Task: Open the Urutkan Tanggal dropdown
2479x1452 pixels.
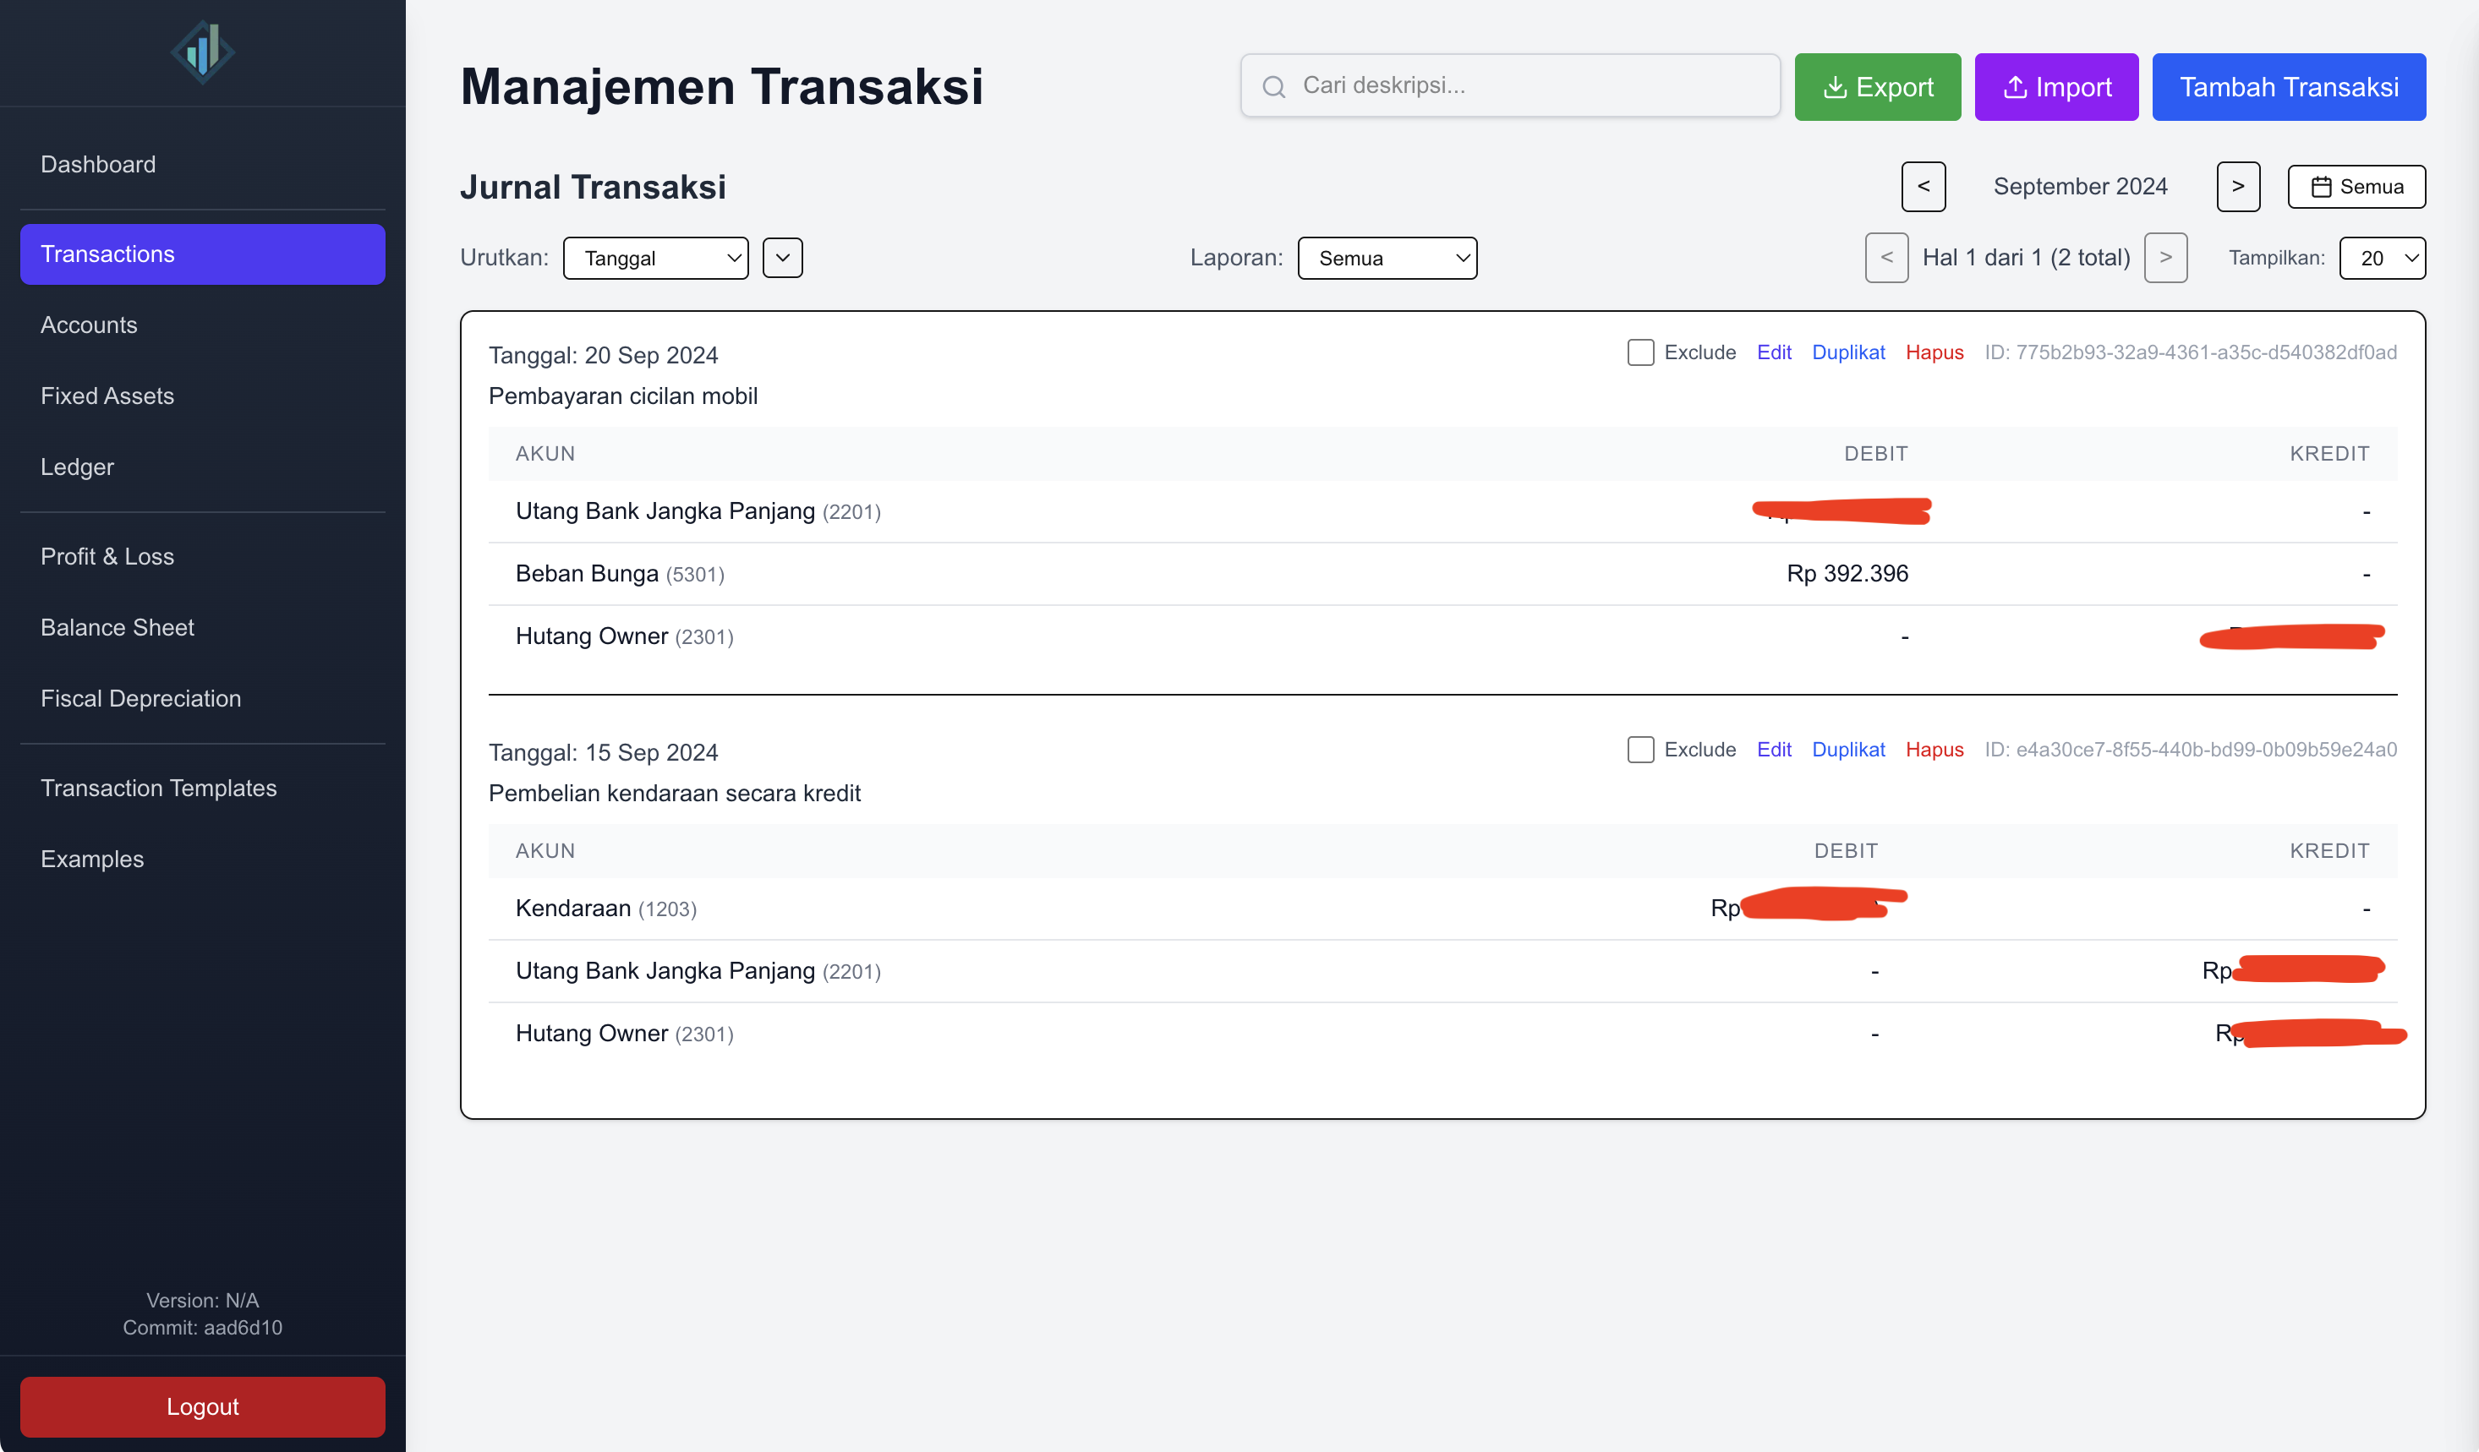Action: coord(655,258)
